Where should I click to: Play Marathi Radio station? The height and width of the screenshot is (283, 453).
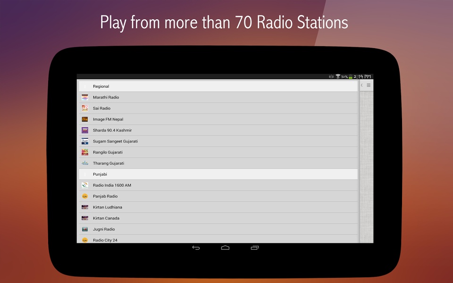(218, 97)
